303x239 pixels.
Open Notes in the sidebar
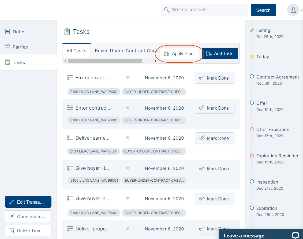coord(28,32)
